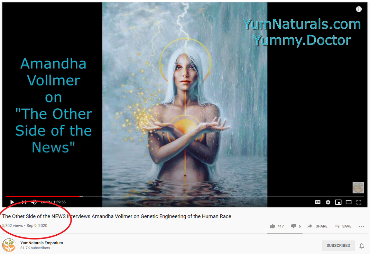
Task: Toggle closed captions on the player
Action: [x=318, y=202]
